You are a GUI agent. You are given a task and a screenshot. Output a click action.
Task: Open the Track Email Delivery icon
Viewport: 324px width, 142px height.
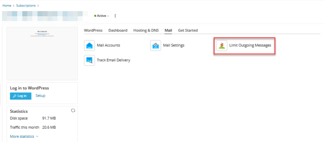[89, 60]
